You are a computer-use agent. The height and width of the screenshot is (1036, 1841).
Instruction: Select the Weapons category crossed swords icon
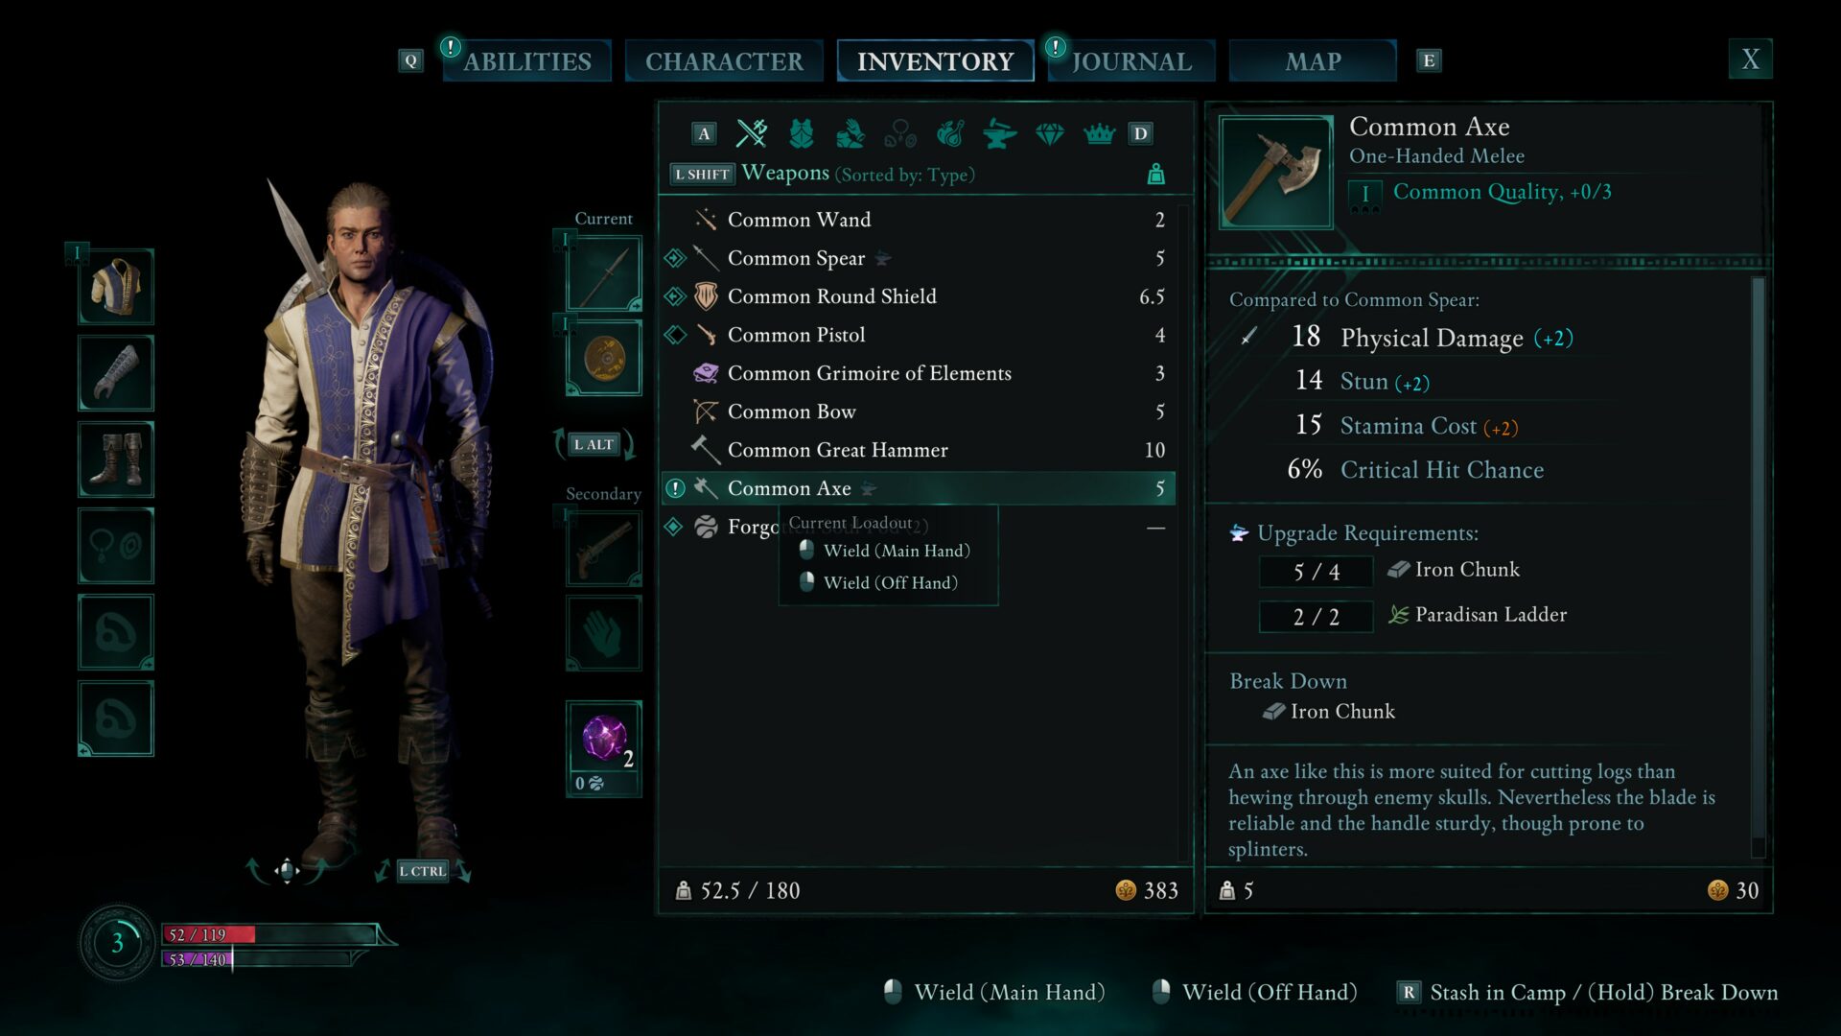coord(751,133)
